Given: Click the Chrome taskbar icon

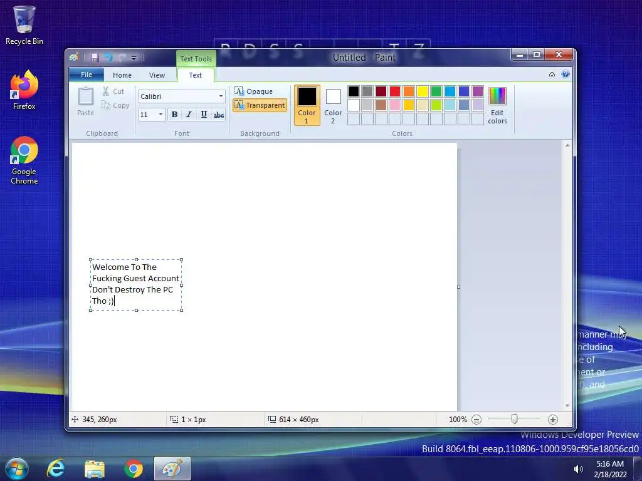Looking at the screenshot, I should click(x=134, y=468).
